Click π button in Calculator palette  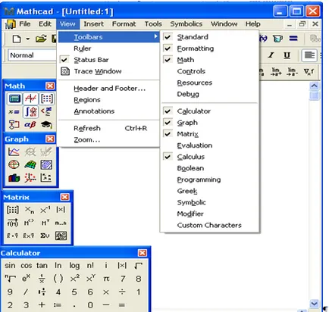coord(106,279)
